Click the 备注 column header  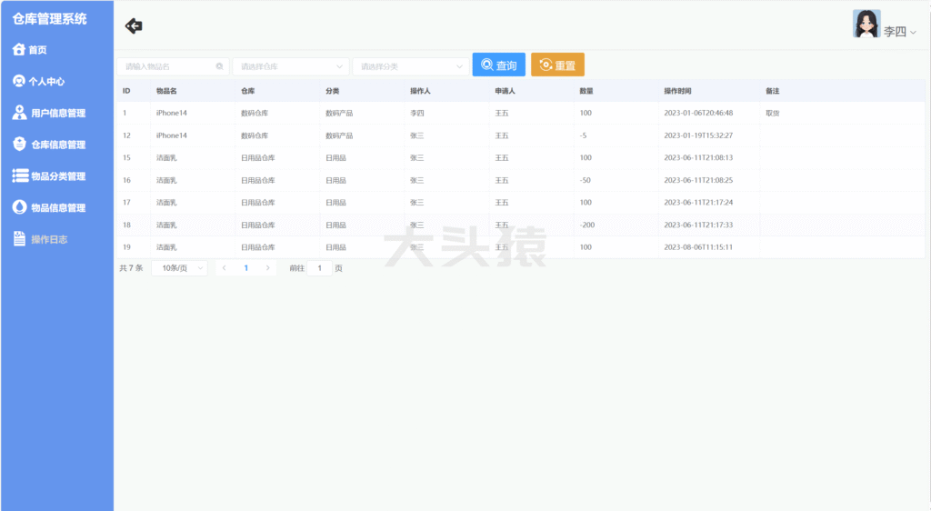pyautogui.click(x=773, y=91)
